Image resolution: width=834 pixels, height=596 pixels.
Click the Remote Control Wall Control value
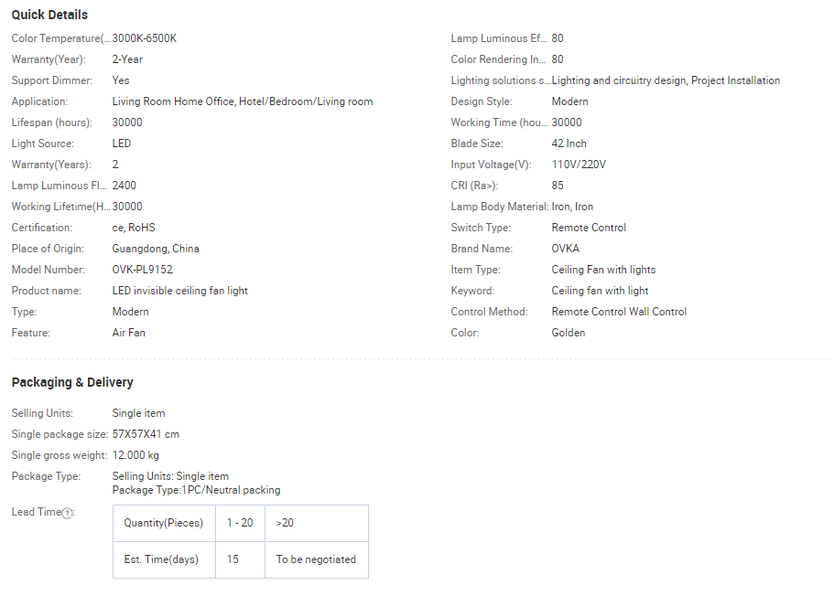coord(619,312)
